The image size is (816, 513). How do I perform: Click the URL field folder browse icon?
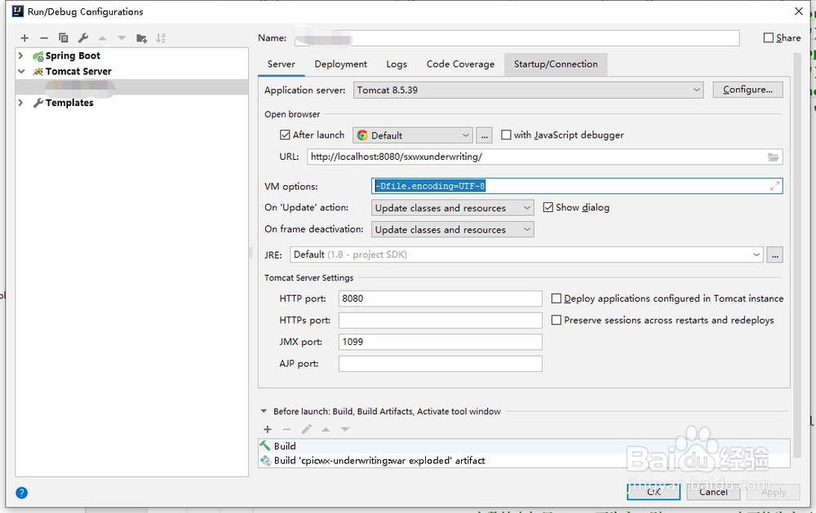(x=774, y=157)
